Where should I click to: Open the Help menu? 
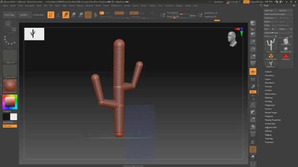pos(195,6)
